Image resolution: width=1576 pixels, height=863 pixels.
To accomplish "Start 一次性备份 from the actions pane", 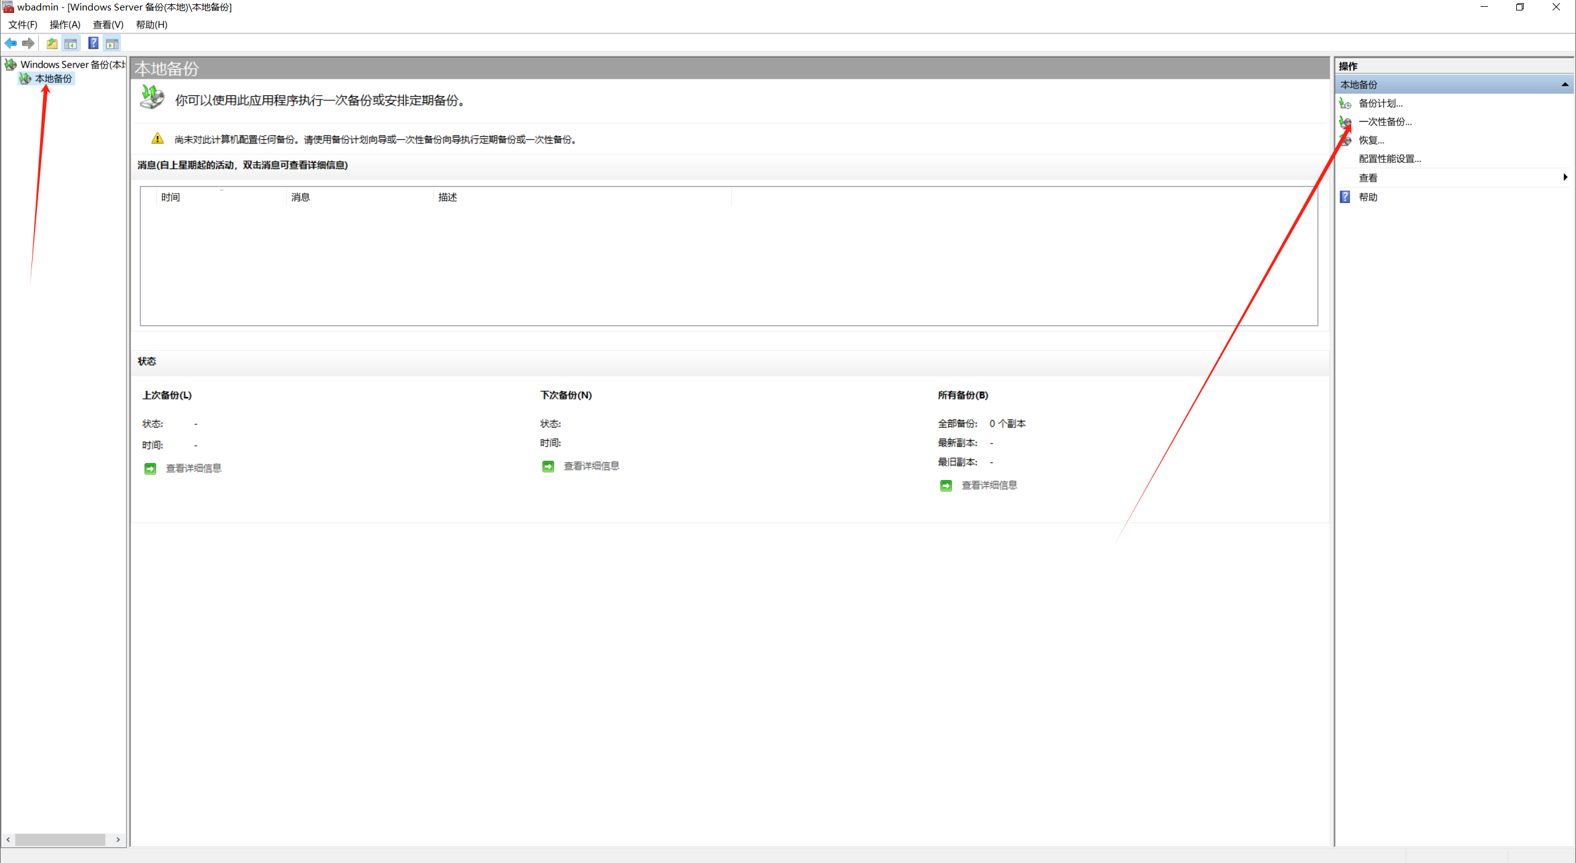I will coord(1385,122).
